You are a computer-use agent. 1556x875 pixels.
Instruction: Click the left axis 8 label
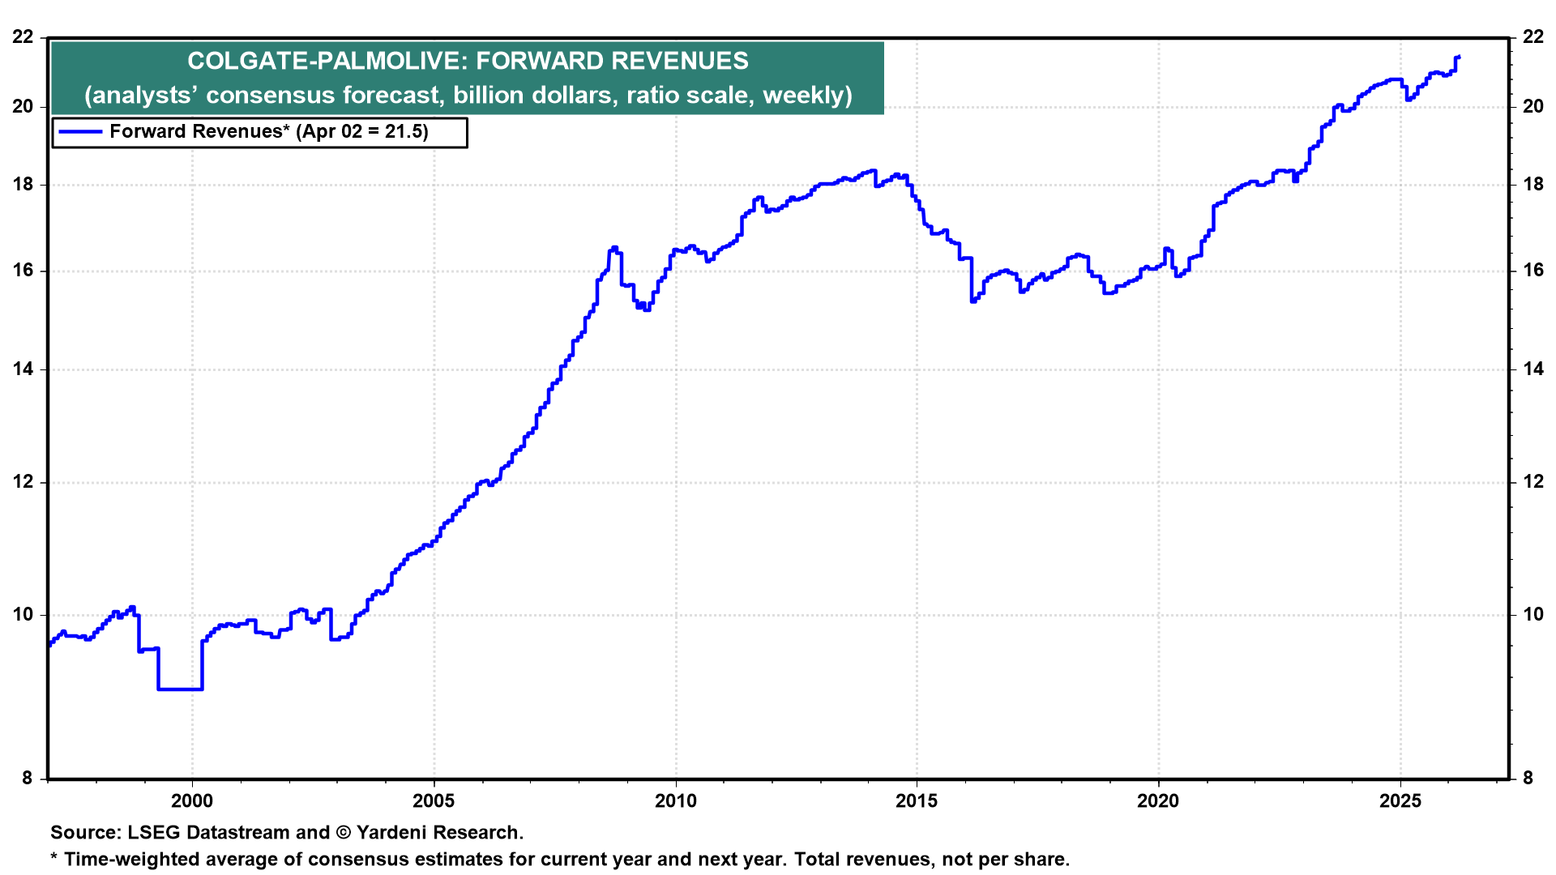coord(28,779)
